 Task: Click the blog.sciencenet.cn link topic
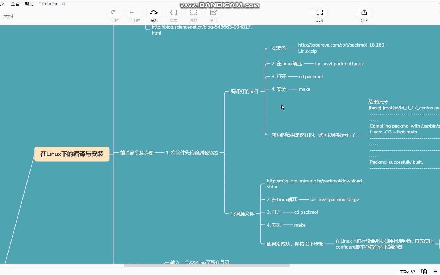point(202,30)
